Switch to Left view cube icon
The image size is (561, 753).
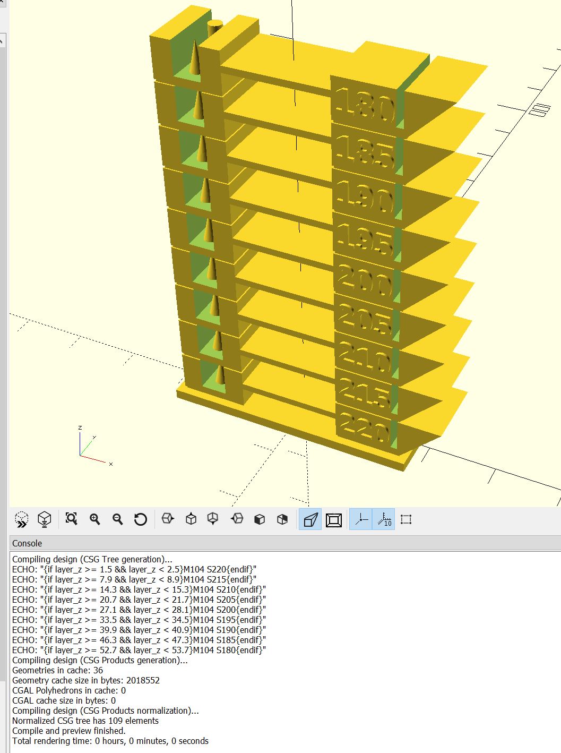[237, 519]
